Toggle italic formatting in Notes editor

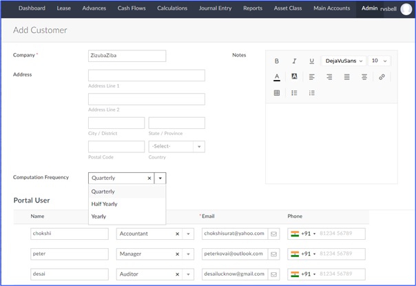(x=294, y=61)
